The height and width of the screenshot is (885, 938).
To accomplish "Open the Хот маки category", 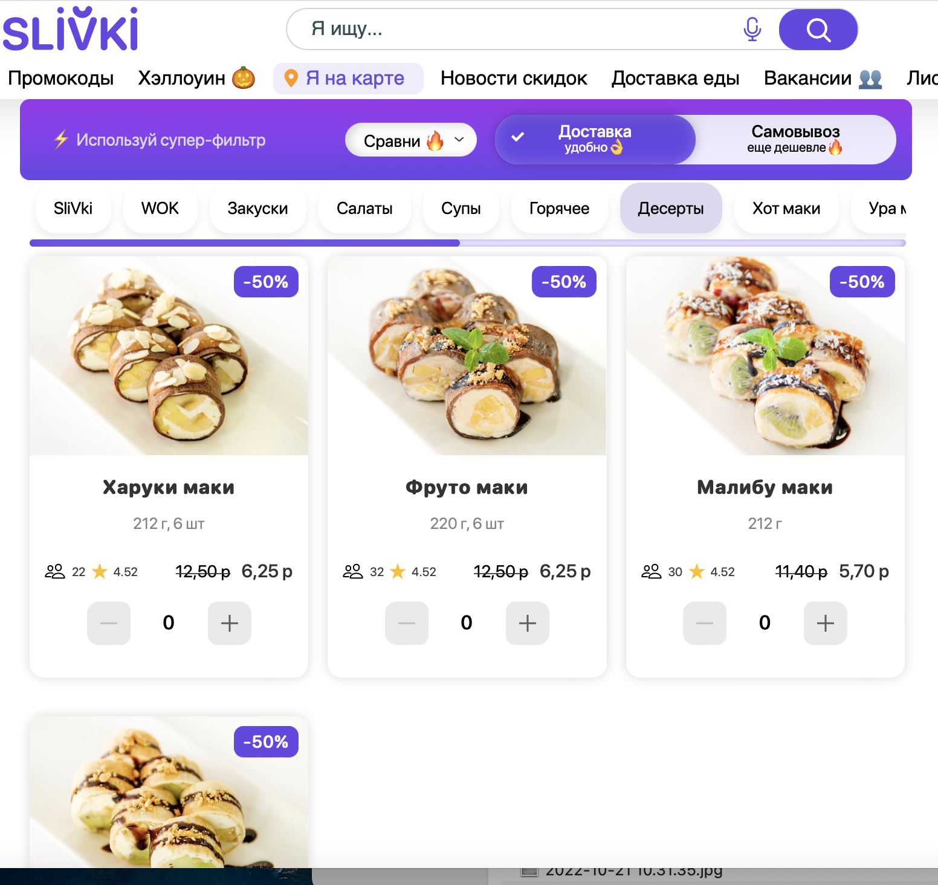I will tap(786, 209).
